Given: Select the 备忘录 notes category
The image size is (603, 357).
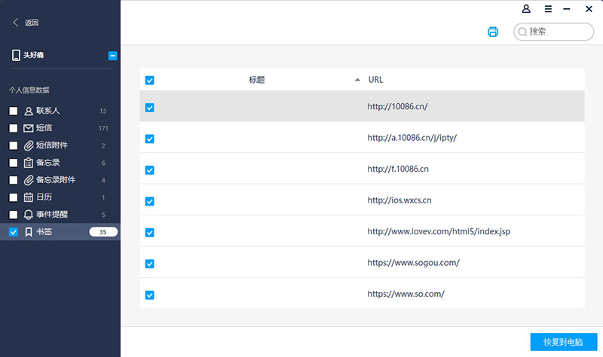Looking at the screenshot, I should 47,163.
